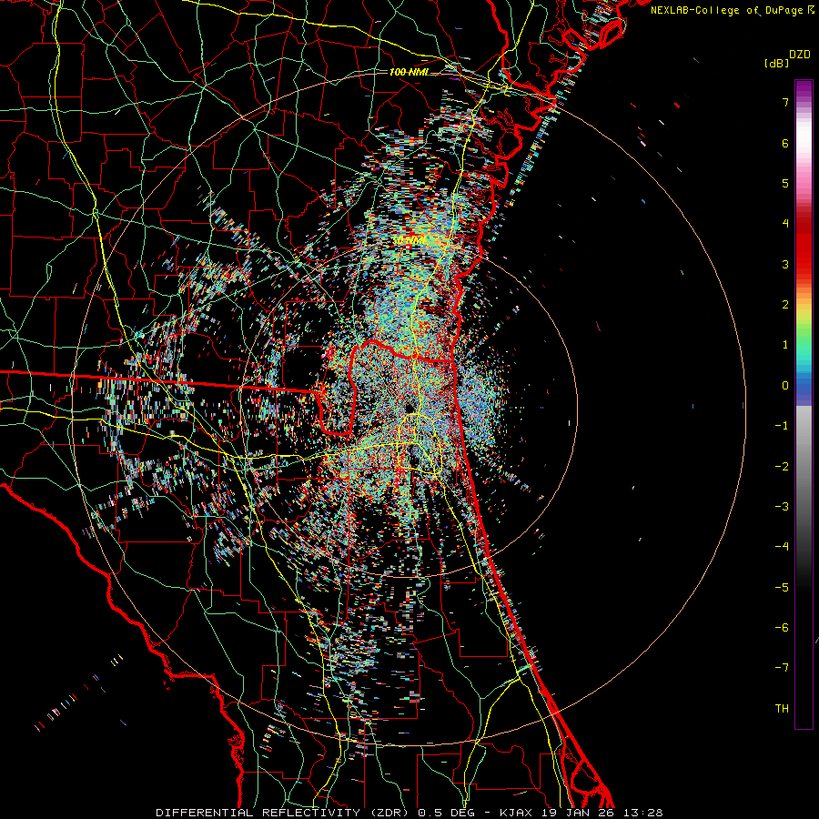
Task: Click the KJAX station identifier text
Action: click(x=517, y=813)
